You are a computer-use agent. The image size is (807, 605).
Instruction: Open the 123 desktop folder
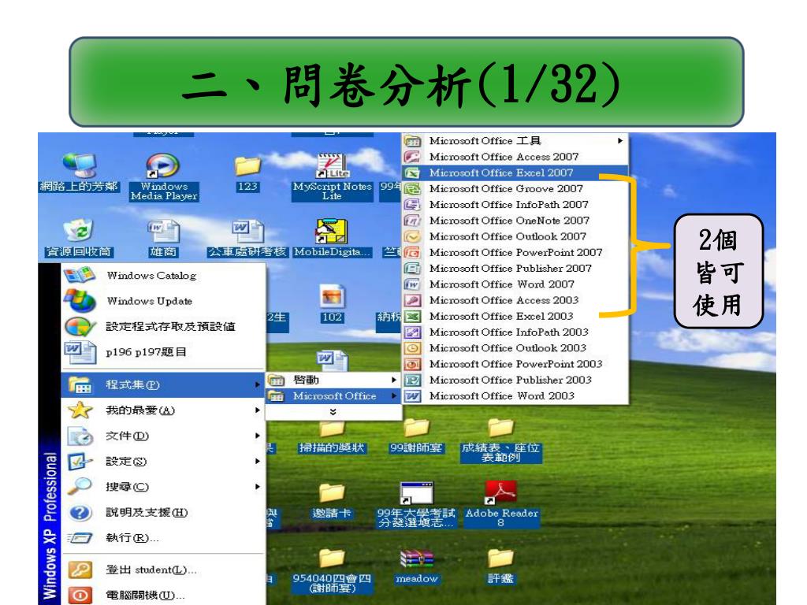pyautogui.click(x=247, y=173)
